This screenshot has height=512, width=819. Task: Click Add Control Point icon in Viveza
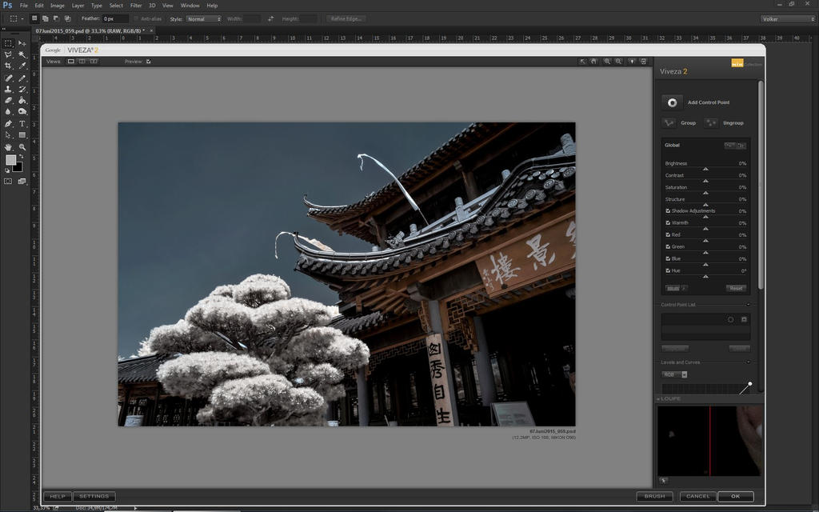pyautogui.click(x=672, y=102)
